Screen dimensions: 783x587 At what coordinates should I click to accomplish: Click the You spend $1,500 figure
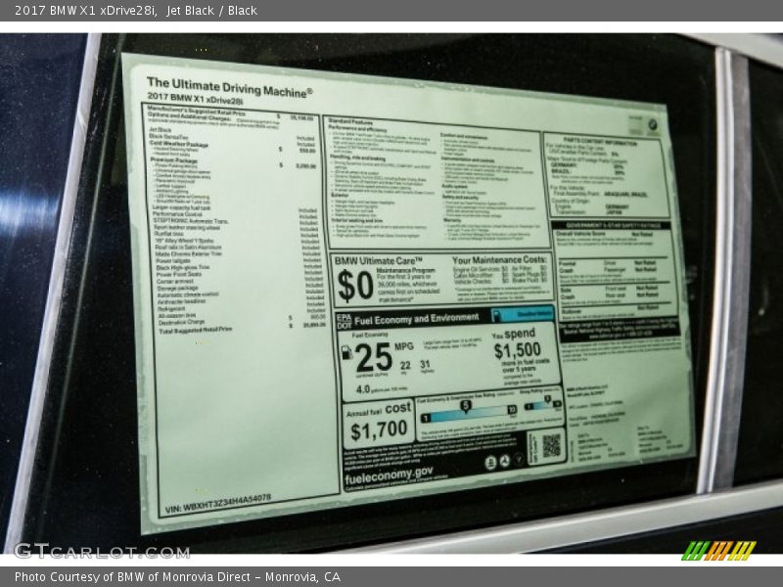(517, 349)
